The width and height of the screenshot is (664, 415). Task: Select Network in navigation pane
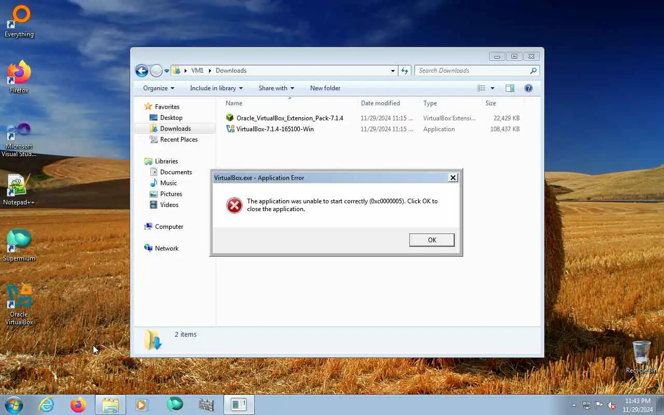pyautogui.click(x=167, y=248)
